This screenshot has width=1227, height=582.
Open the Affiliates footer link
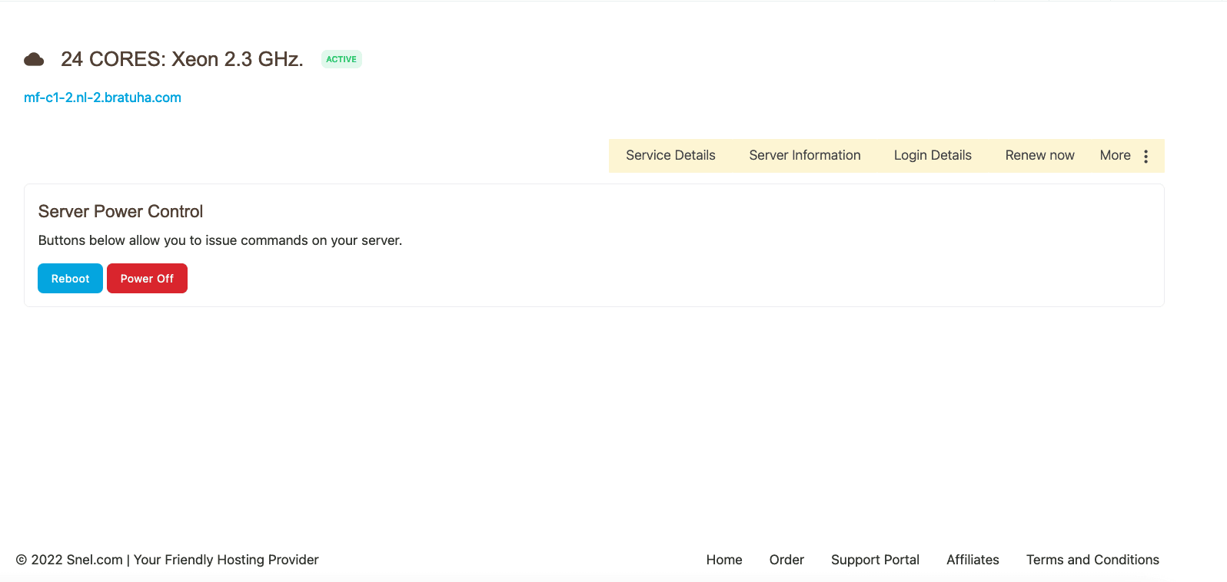[x=972, y=560]
